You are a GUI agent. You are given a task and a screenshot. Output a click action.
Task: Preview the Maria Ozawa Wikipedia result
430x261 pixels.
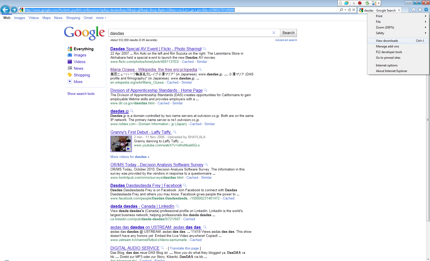[x=200, y=69]
